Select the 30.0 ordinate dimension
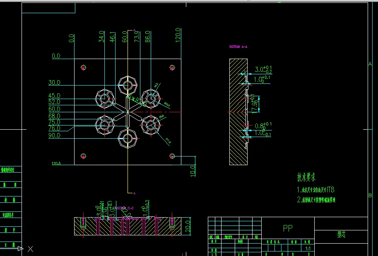This screenshot has height=256, width=378. [x=54, y=83]
